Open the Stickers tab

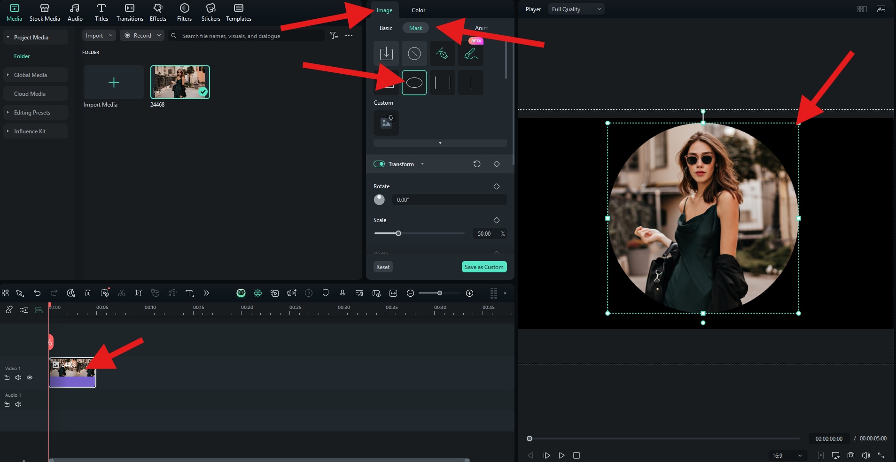point(210,13)
